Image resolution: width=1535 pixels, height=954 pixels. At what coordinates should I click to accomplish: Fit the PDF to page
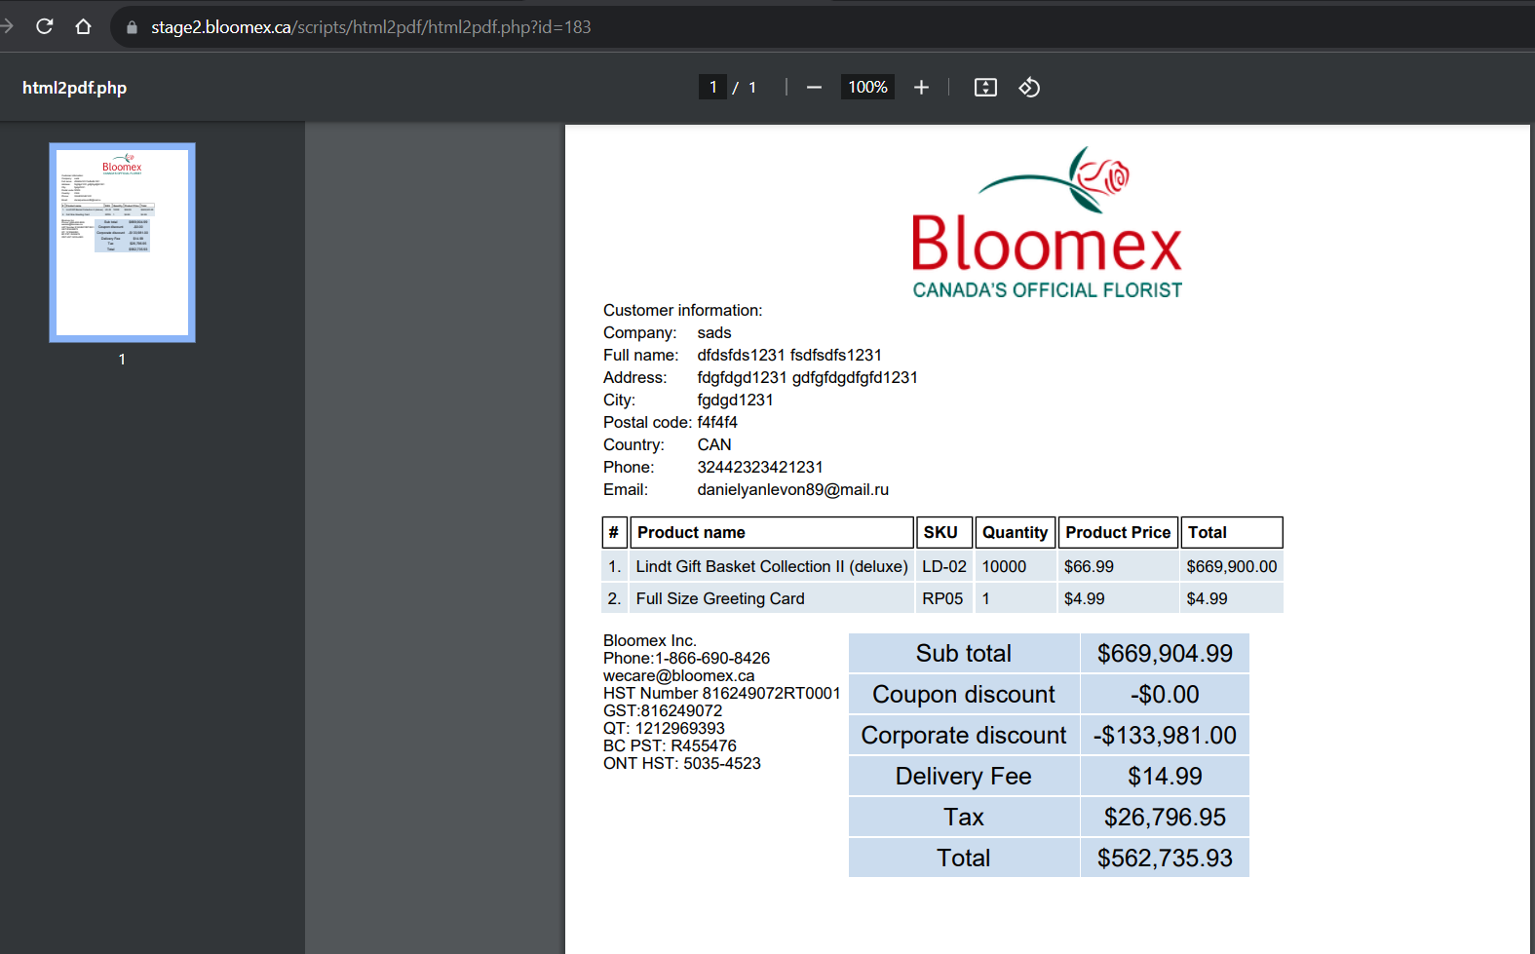click(985, 88)
